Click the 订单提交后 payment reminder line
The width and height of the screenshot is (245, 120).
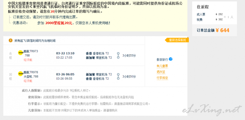[45, 17]
